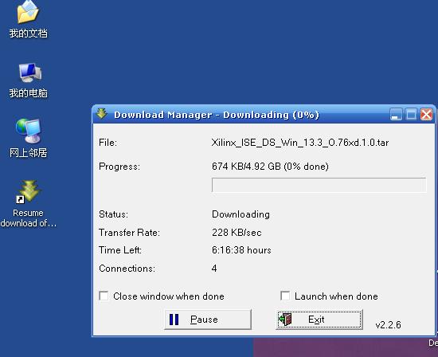The image size is (438, 357).
Task: Click the Downloading status text
Action: [x=241, y=214]
